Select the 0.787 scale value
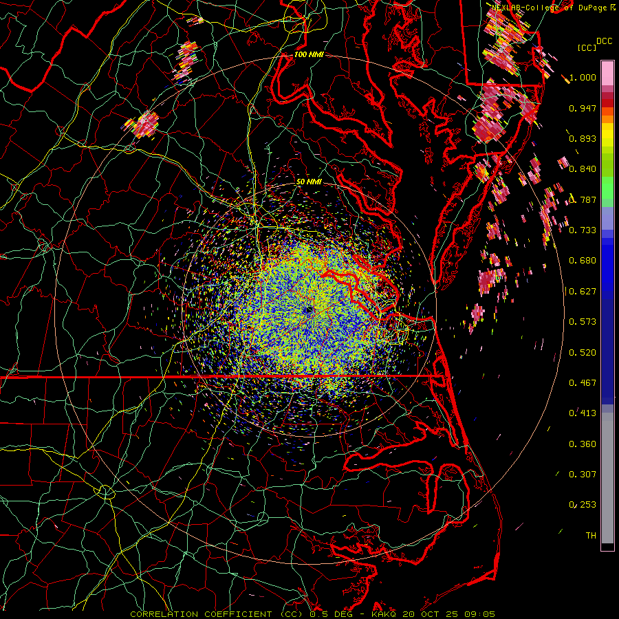 [x=583, y=199]
